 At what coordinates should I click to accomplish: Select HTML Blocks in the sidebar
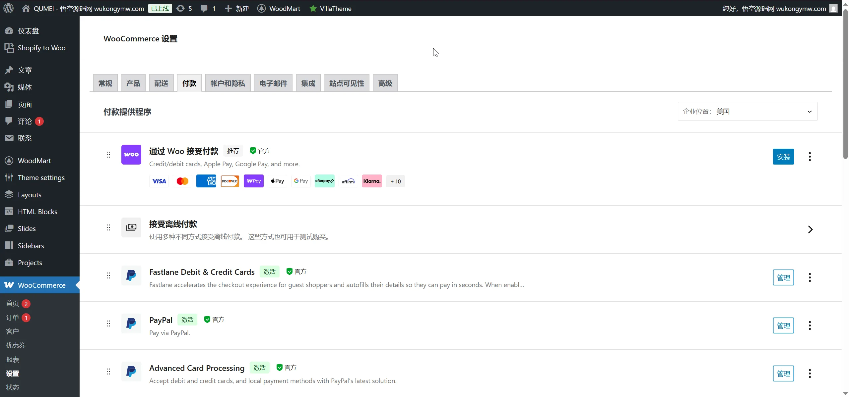pyautogui.click(x=37, y=212)
